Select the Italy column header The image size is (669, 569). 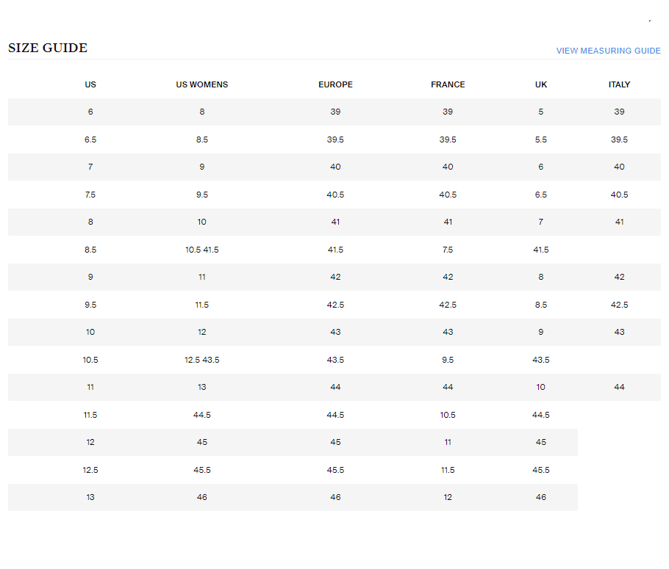tap(619, 84)
